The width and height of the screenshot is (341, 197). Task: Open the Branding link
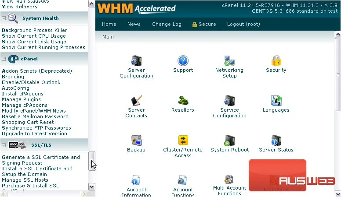(x=13, y=77)
